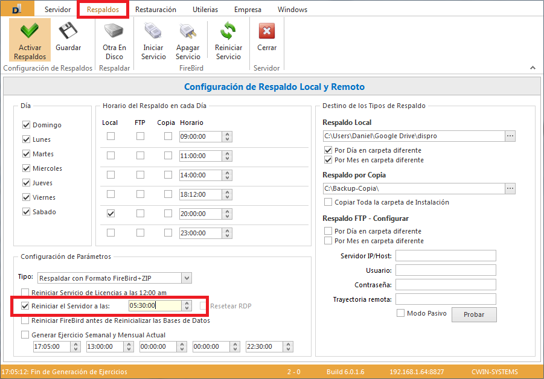544x379 pixels.
Task: Enable Copiar Toda la carpeta de Instalación
Action: pyautogui.click(x=328, y=202)
